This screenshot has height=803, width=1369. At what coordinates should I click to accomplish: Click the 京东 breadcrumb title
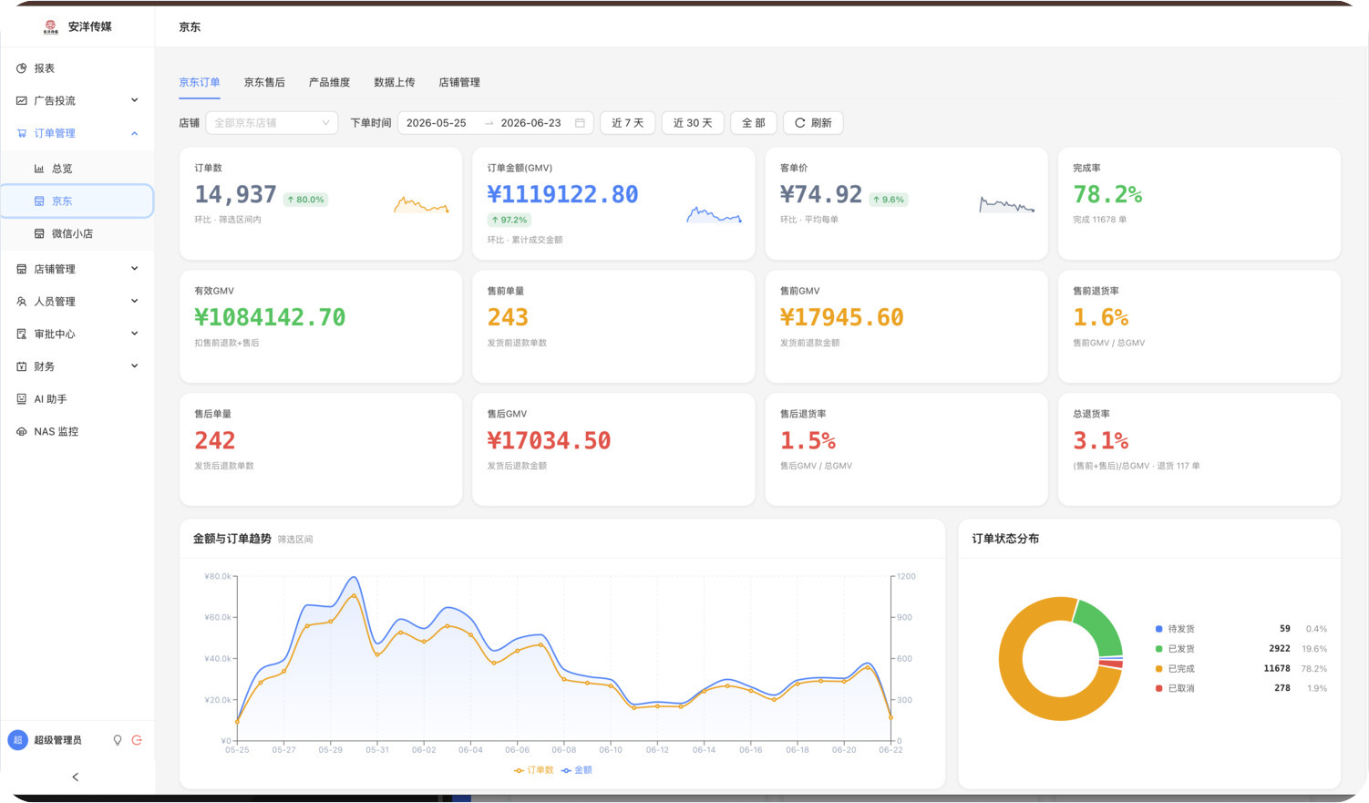(x=190, y=27)
